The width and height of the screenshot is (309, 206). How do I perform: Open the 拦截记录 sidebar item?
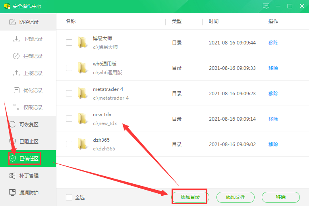point(28,56)
